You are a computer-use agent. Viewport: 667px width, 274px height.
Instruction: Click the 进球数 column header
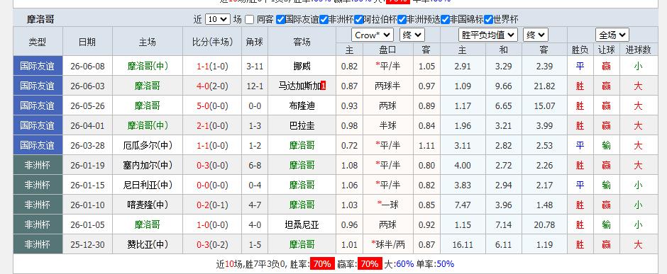tap(638, 50)
